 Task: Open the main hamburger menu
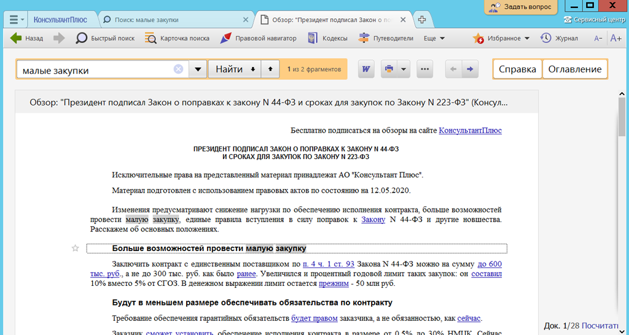click(16, 19)
